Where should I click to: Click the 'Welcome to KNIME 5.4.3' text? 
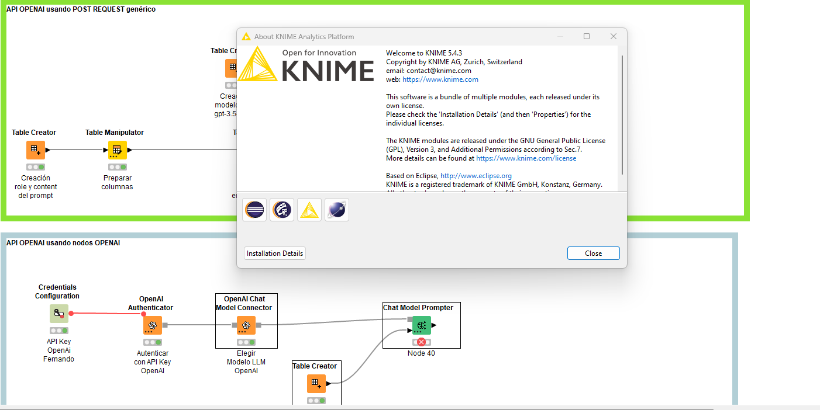click(x=424, y=53)
